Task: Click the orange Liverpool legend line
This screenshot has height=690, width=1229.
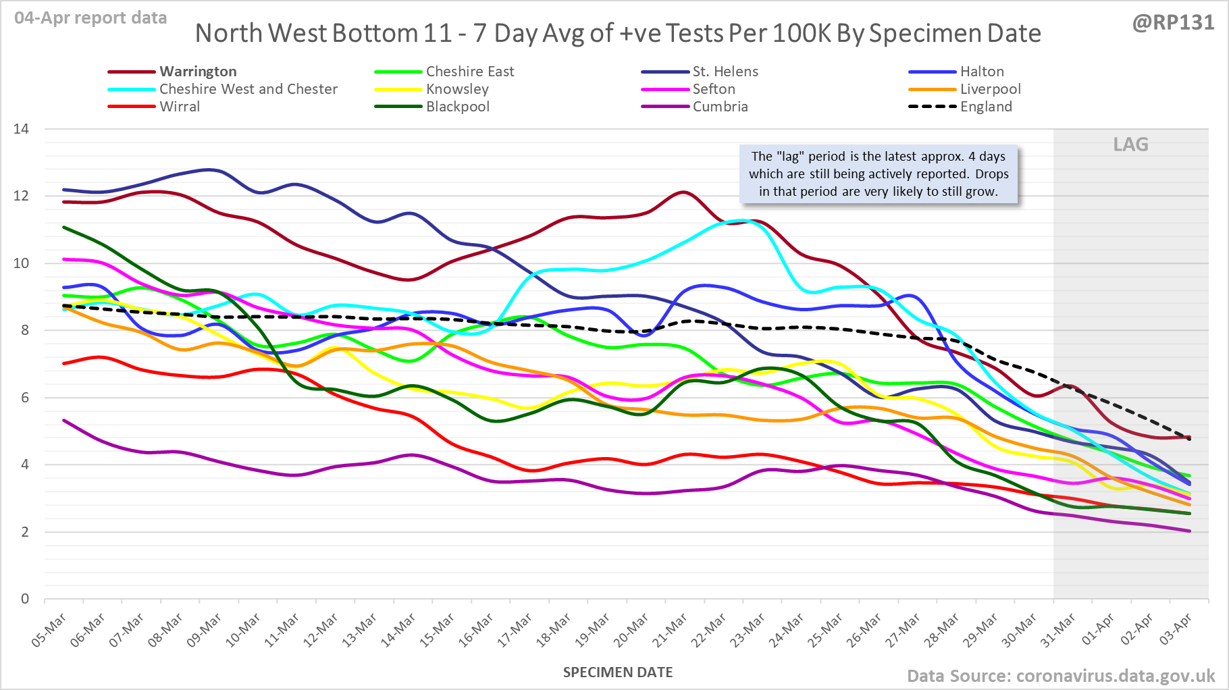Action: coord(933,89)
